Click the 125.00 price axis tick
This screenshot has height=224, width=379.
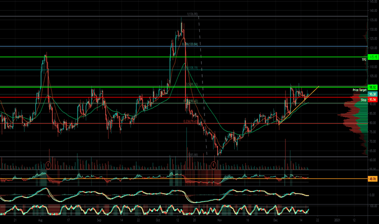point(373,39)
